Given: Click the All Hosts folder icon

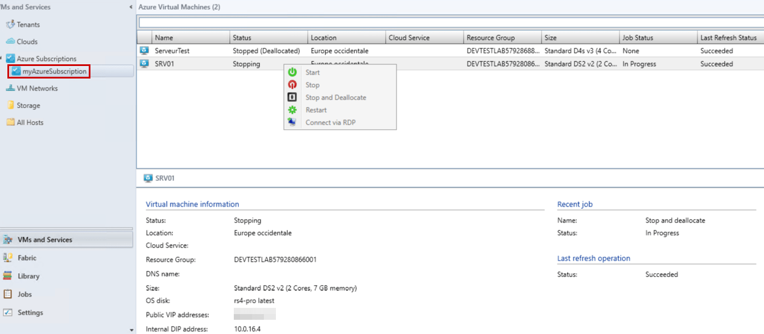Looking at the screenshot, I should coord(10,122).
